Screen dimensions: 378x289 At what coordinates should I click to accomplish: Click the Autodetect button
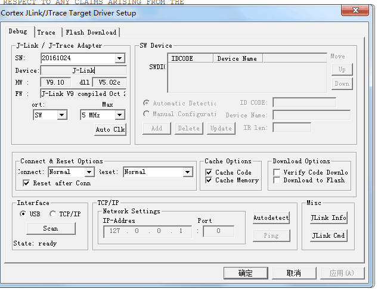coord(271,218)
